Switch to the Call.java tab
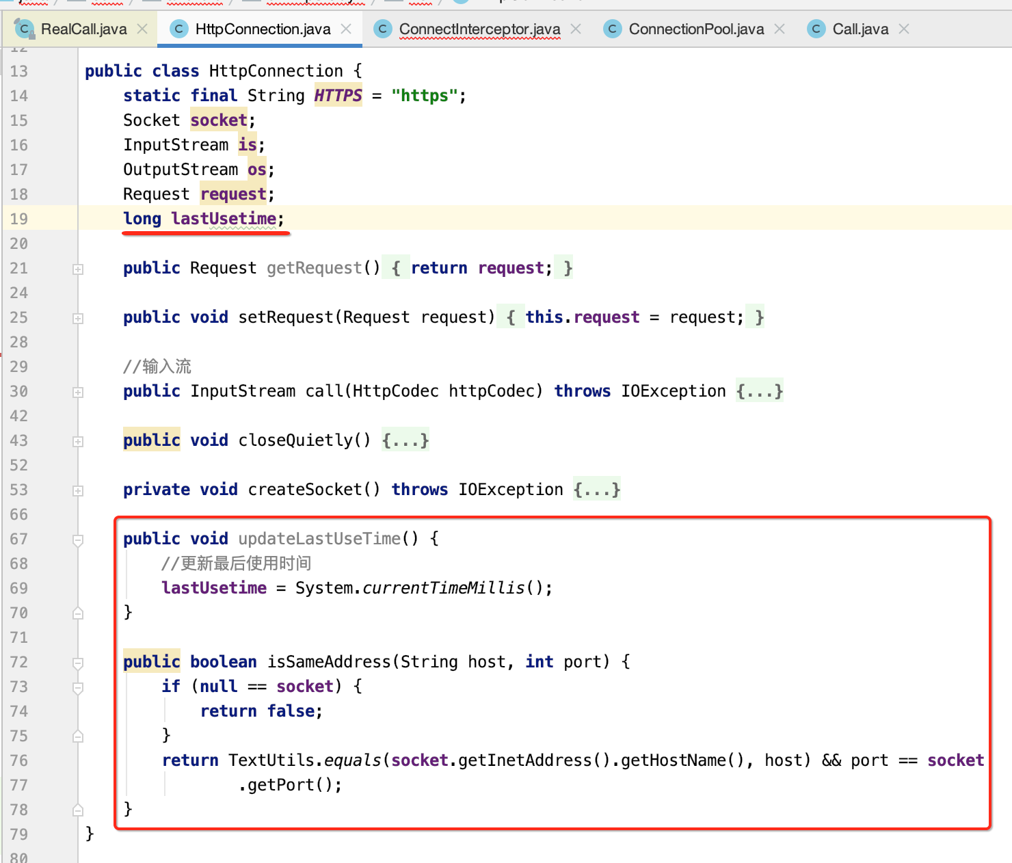The image size is (1012, 863). tap(860, 29)
